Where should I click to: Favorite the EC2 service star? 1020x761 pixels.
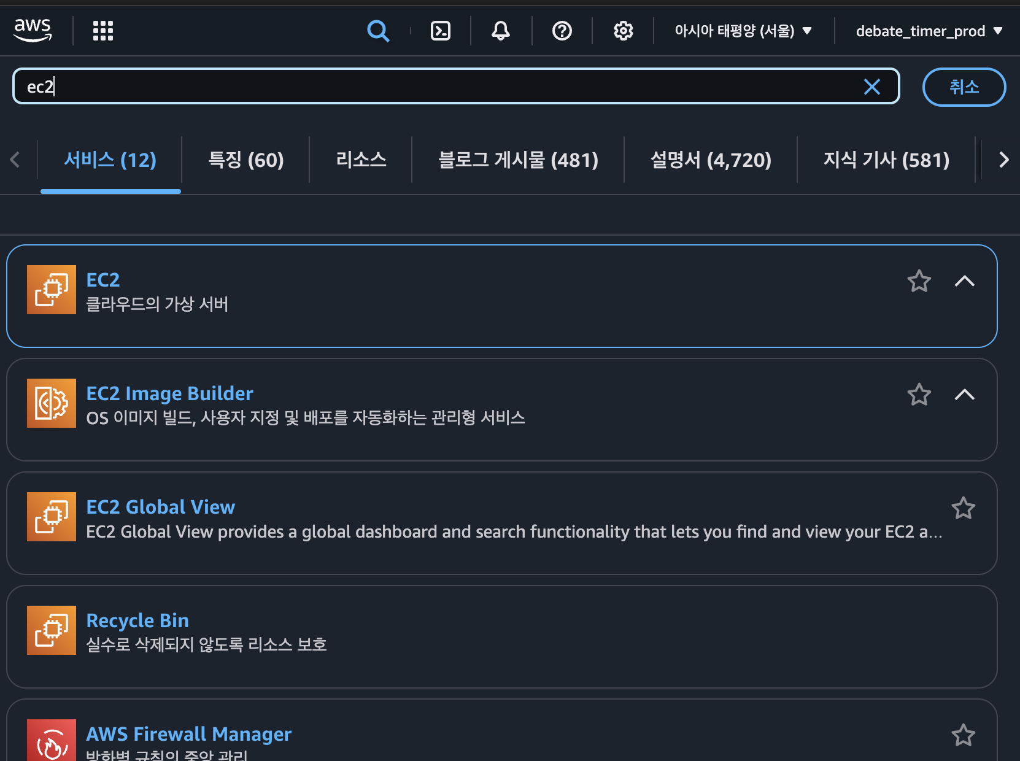tap(919, 281)
